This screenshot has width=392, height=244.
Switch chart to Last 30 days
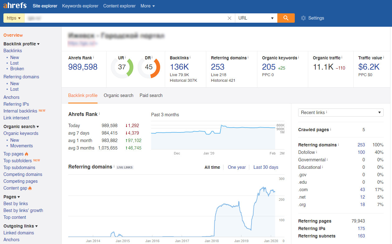[x=265, y=167]
